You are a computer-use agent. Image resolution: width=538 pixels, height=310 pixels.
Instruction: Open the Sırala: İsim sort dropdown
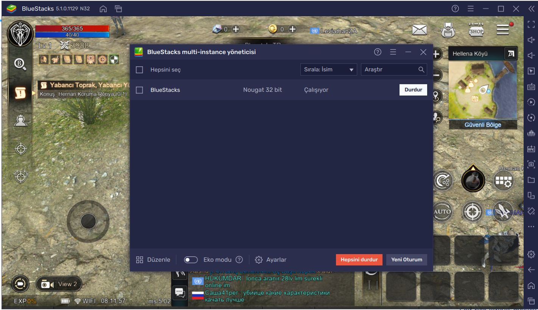(x=328, y=69)
